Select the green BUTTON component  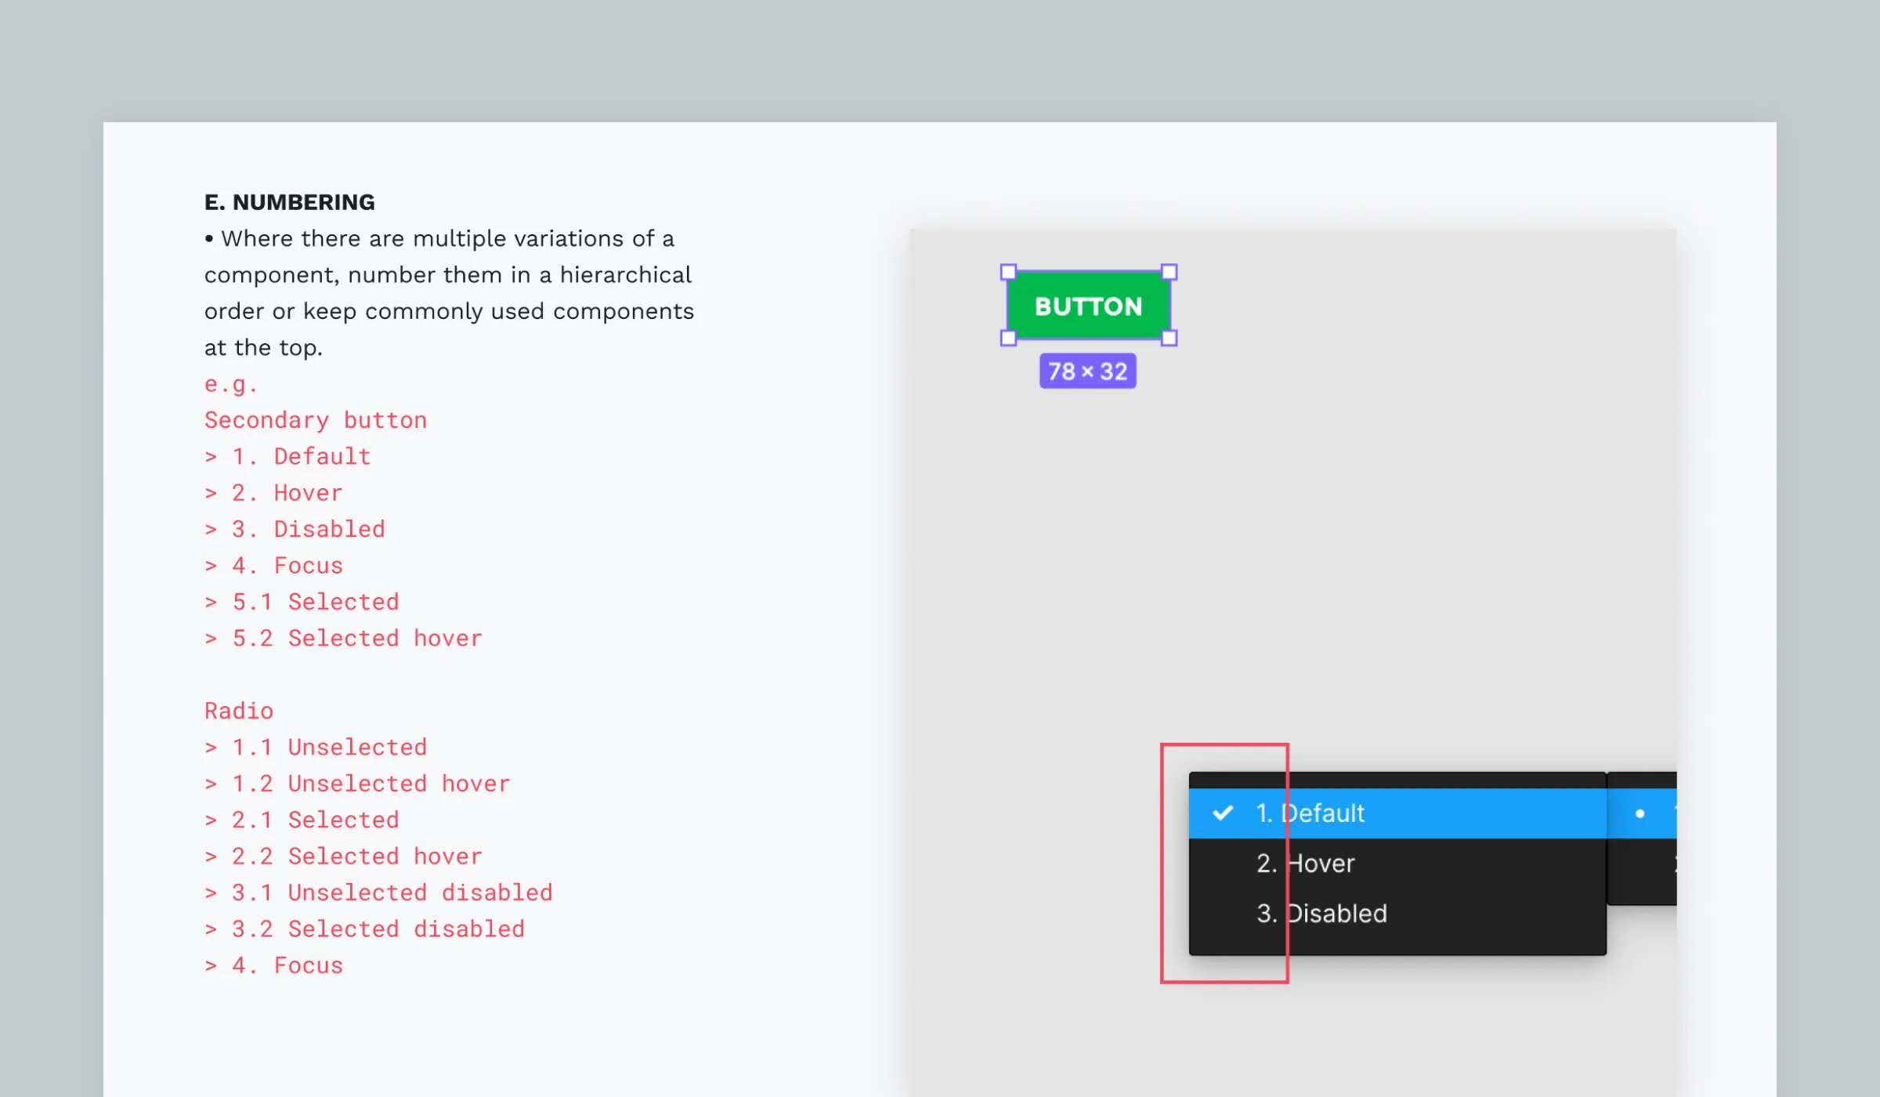[1088, 306]
